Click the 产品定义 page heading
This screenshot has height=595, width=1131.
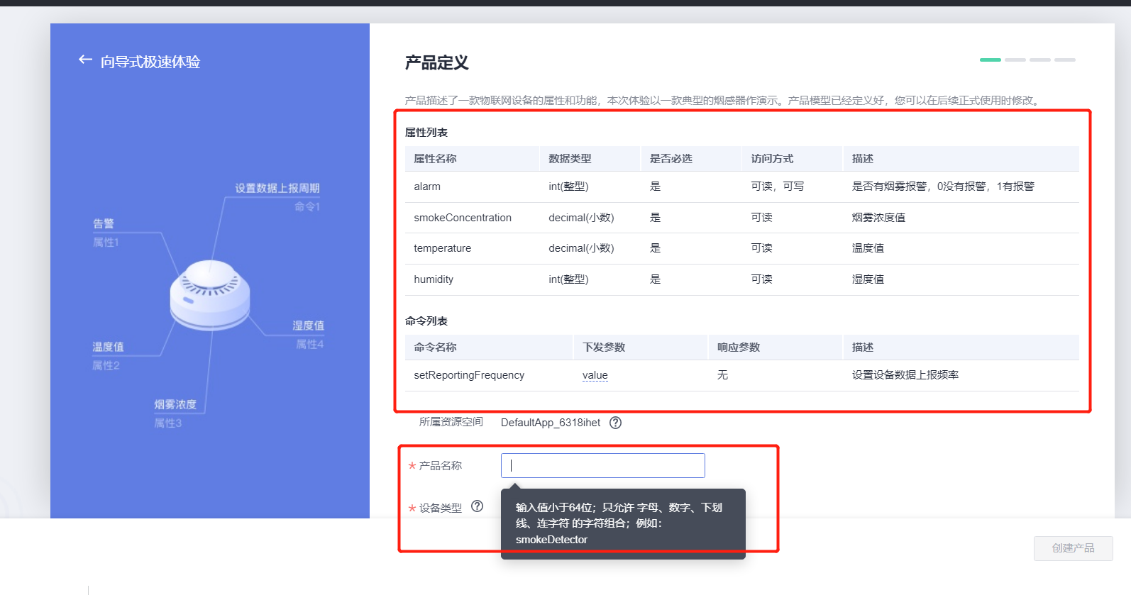(x=437, y=63)
